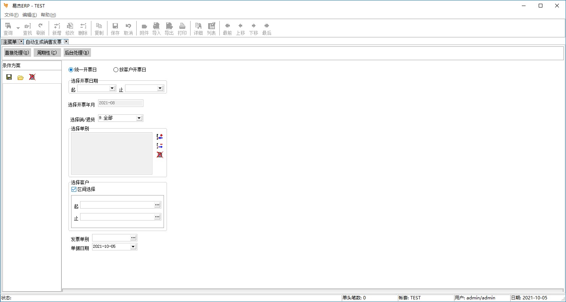Click the 打印 printer toolbar icon
Viewport: 566px width, 302px height.
pos(182,26)
